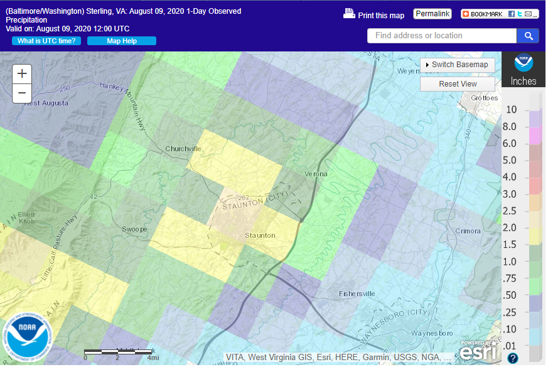The height and width of the screenshot is (367, 548).
Task: Open Map Help
Action: pos(122,41)
